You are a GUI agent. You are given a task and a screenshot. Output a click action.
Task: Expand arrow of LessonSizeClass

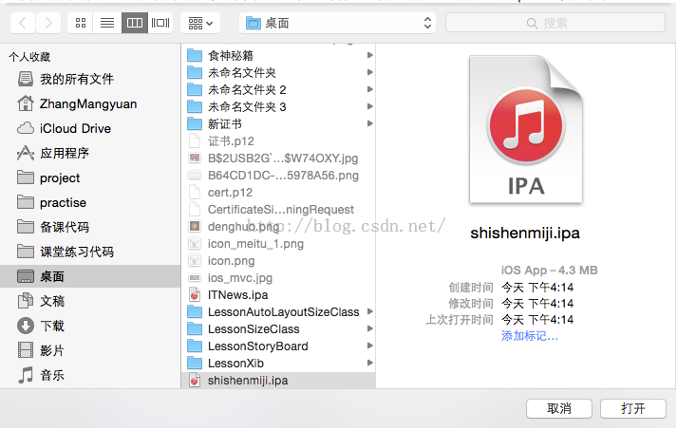369,329
